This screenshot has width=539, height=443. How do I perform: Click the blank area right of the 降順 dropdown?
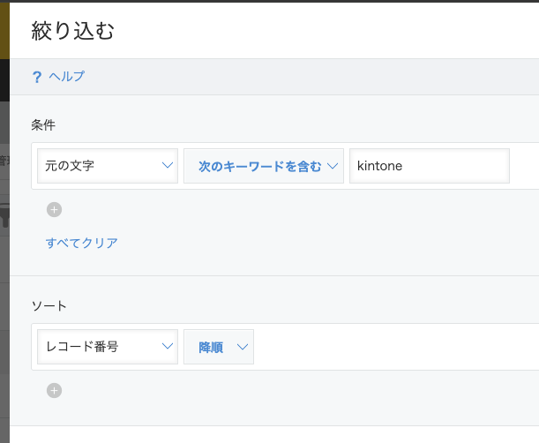(395, 347)
